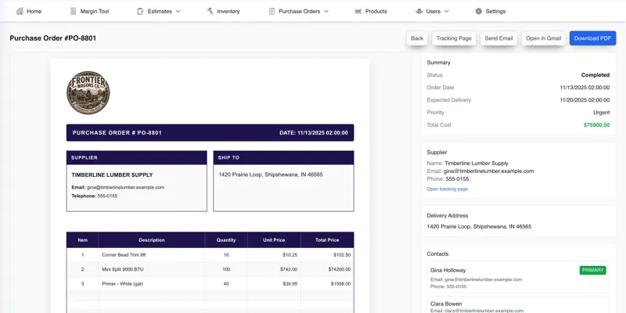Open the Products menu item
The width and height of the screenshot is (626, 313).
(371, 11)
